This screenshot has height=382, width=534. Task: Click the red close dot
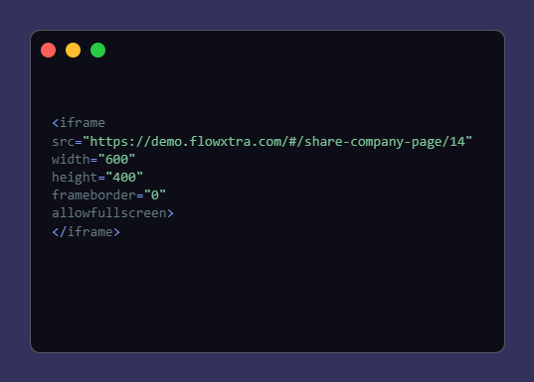tap(49, 51)
